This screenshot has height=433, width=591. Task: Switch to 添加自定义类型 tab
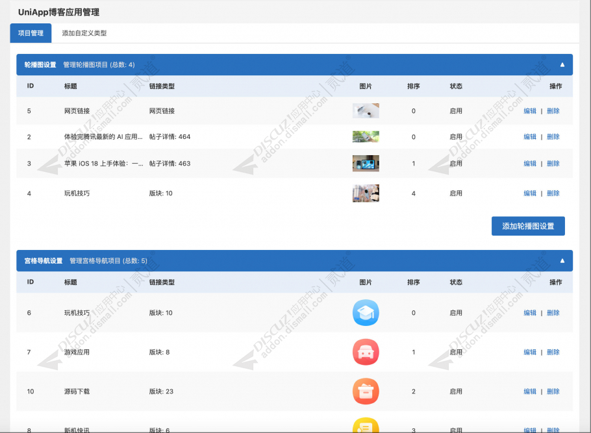84,33
